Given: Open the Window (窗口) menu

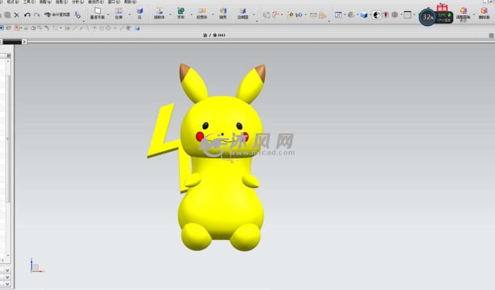Looking at the screenshot, I should tap(113, 2).
